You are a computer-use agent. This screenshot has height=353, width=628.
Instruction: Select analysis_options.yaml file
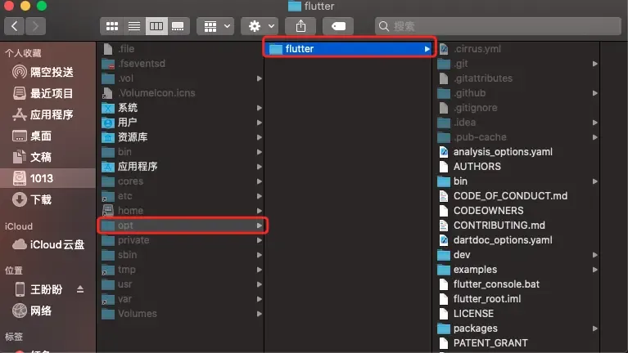click(517, 152)
